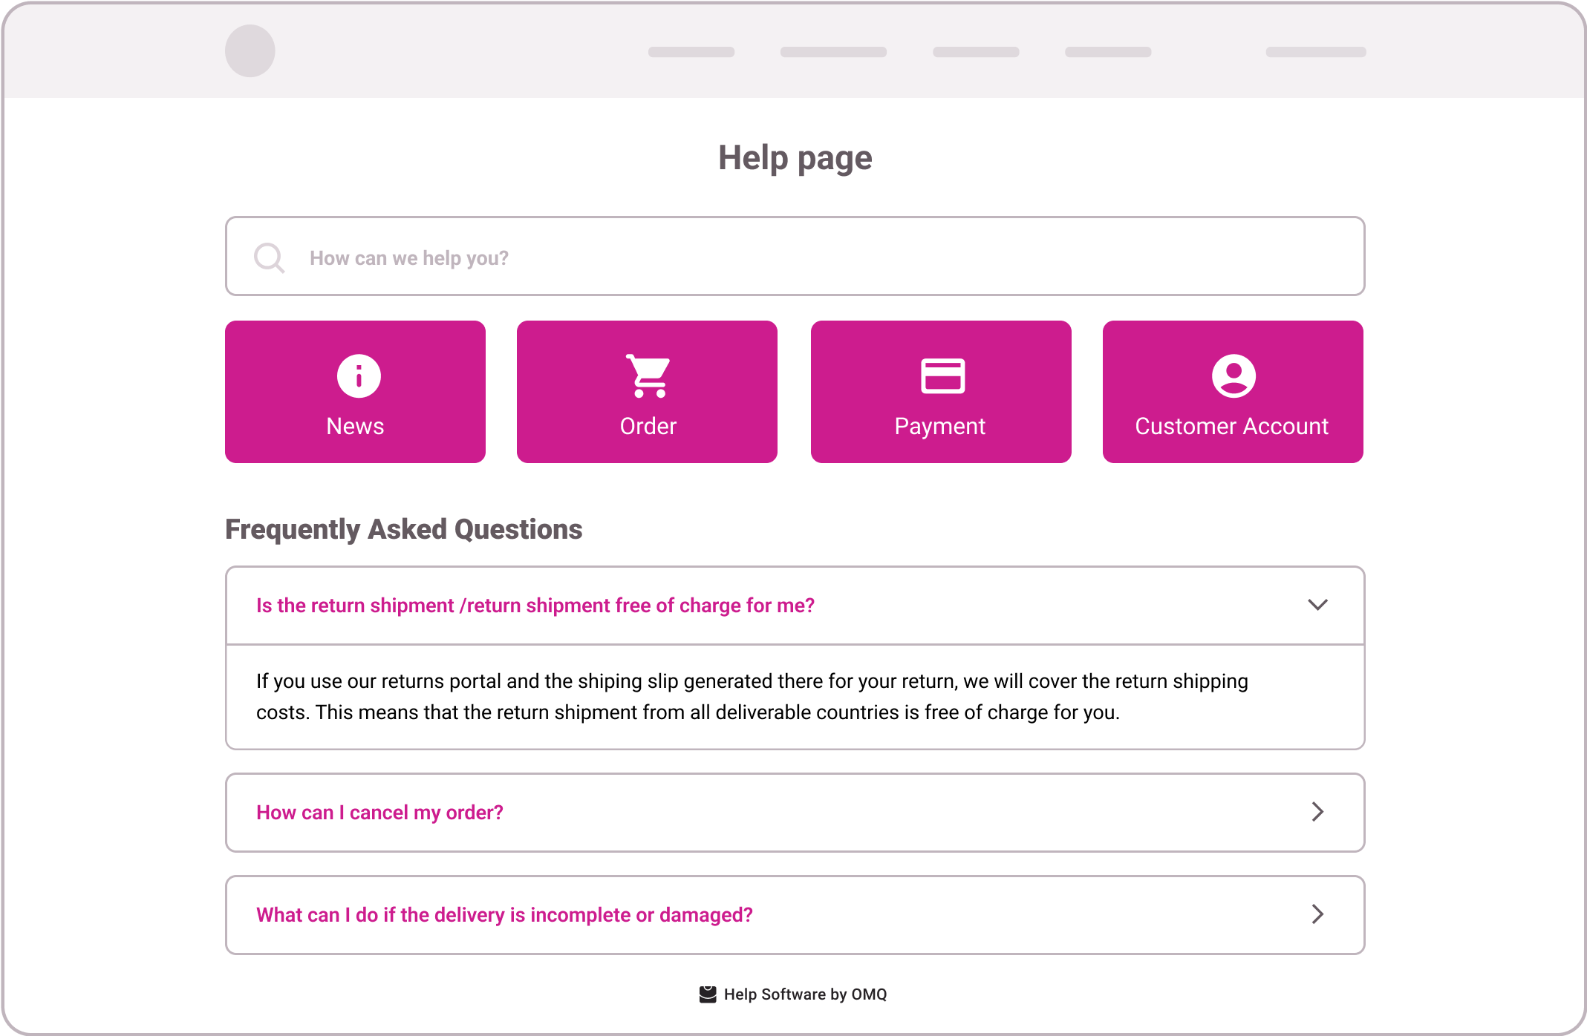Expand the cancel my order chevron
This screenshot has width=1587, height=1036.
(x=1317, y=812)
